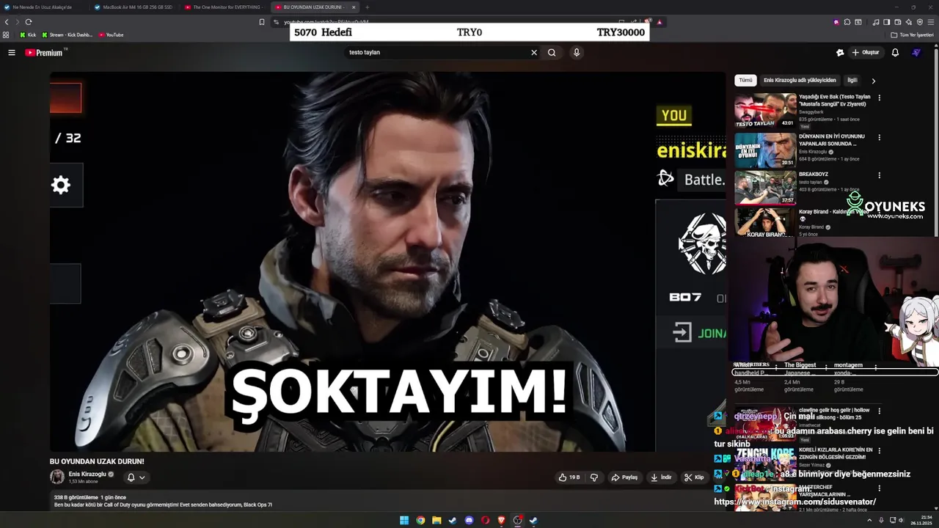Image resolution: width=939 pixels, height=528 pixels.
Task: Select the 'İlgili' filter chip
Action: tap(852, 80)
